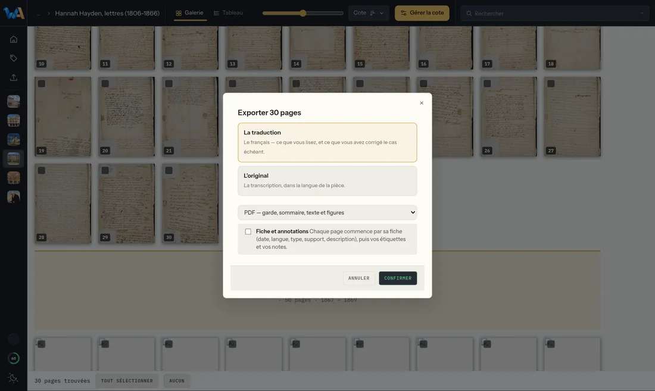Toggle the dark/light theme moon icon
The height and width of the screenshot is (391, 655).
(x=13, y=378)
